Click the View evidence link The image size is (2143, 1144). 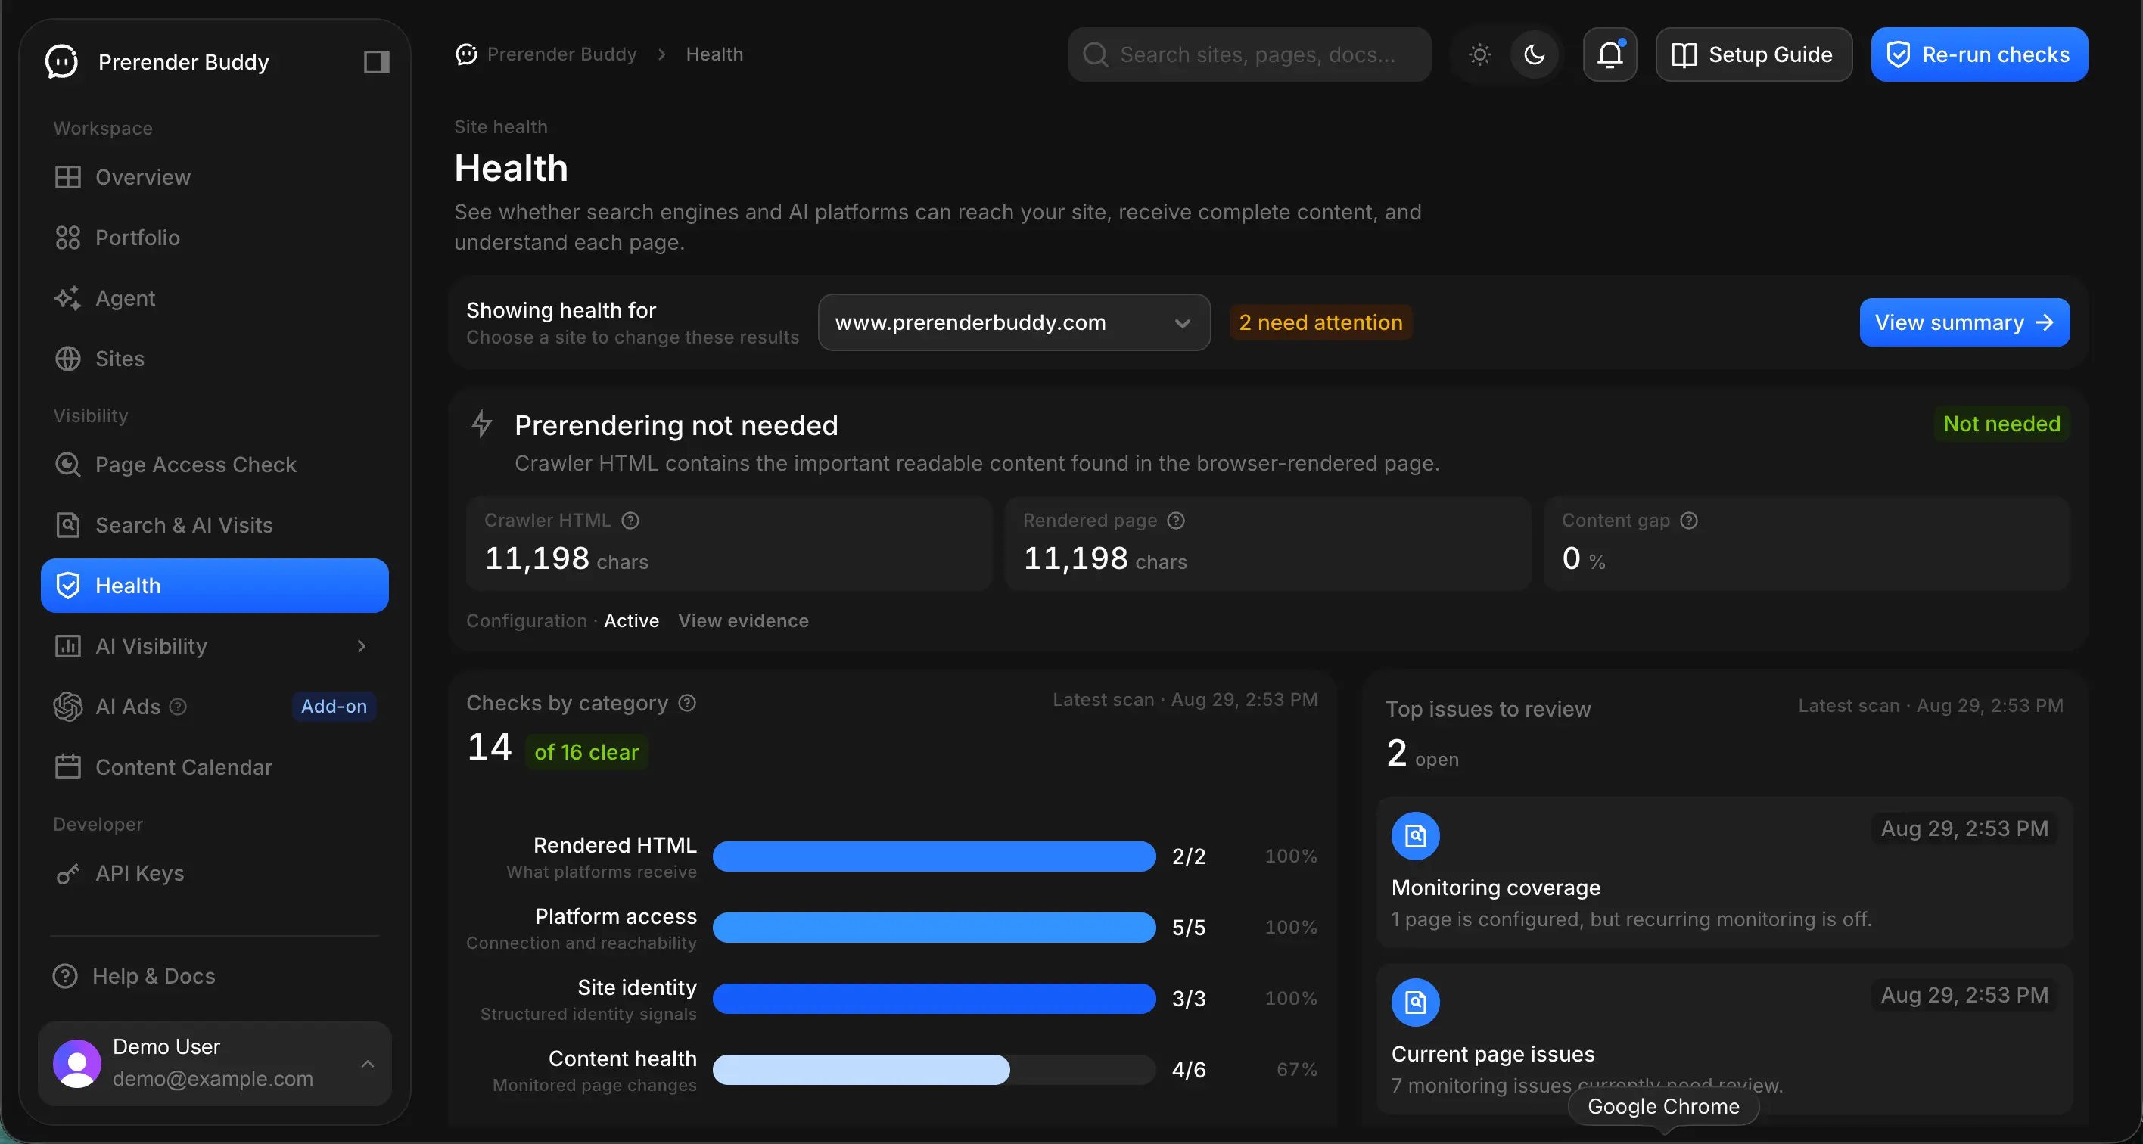pos(743,620)
